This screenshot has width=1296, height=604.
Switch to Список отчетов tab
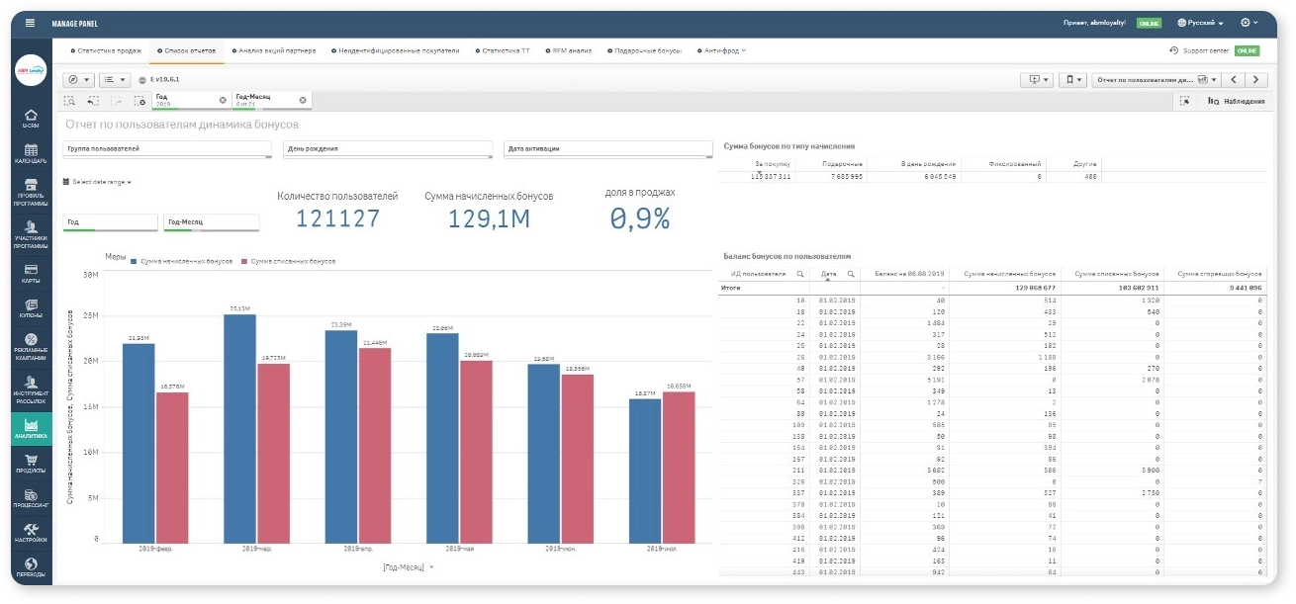pos(188,50)
